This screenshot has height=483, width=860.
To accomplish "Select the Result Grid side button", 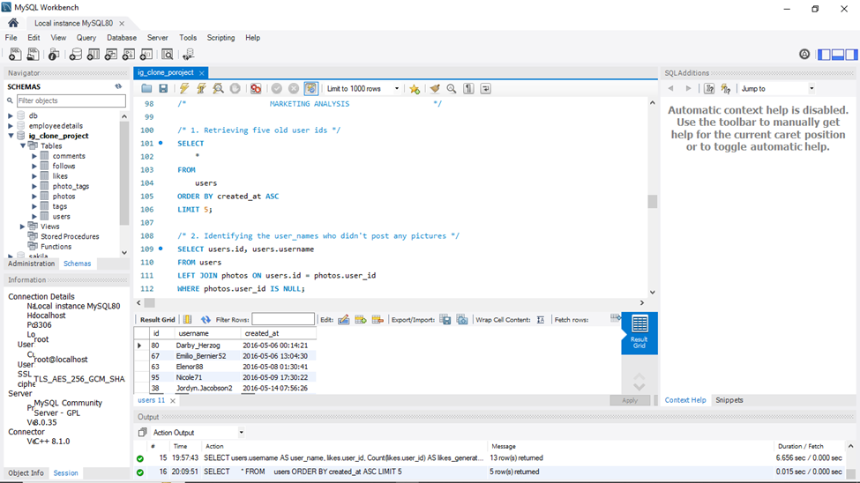I will 639,332.
